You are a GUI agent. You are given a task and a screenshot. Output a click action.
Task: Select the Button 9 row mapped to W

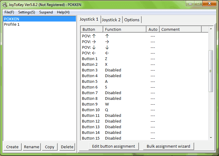(x=145, y=104)
